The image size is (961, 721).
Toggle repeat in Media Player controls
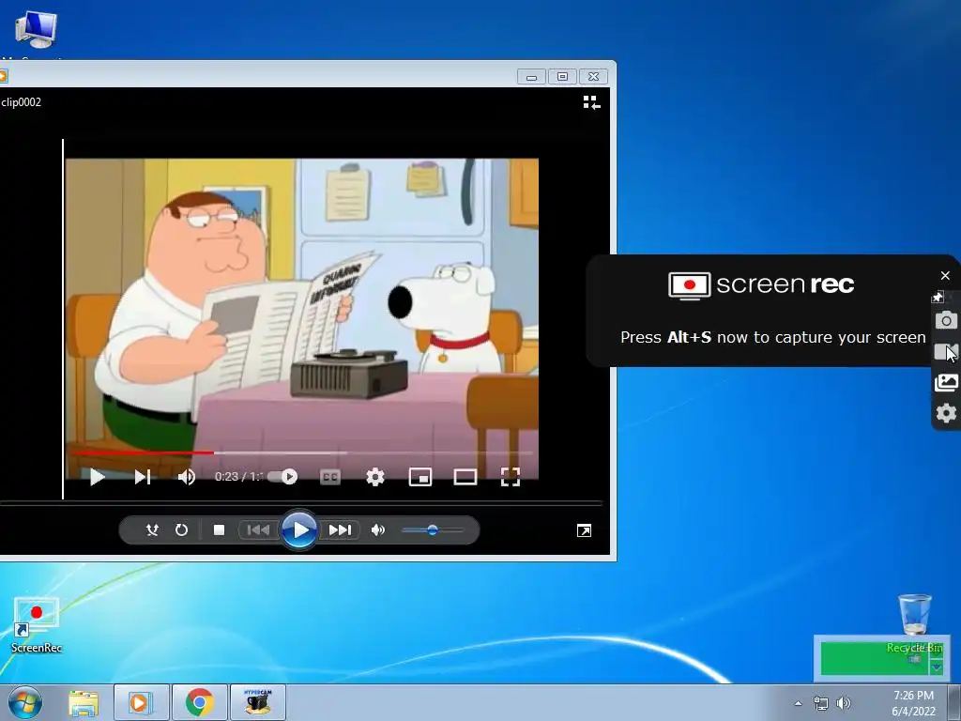[181, 529]
